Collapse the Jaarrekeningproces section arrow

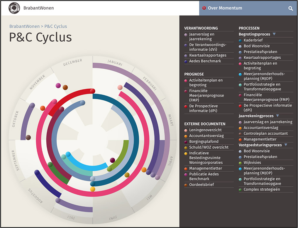277,116
